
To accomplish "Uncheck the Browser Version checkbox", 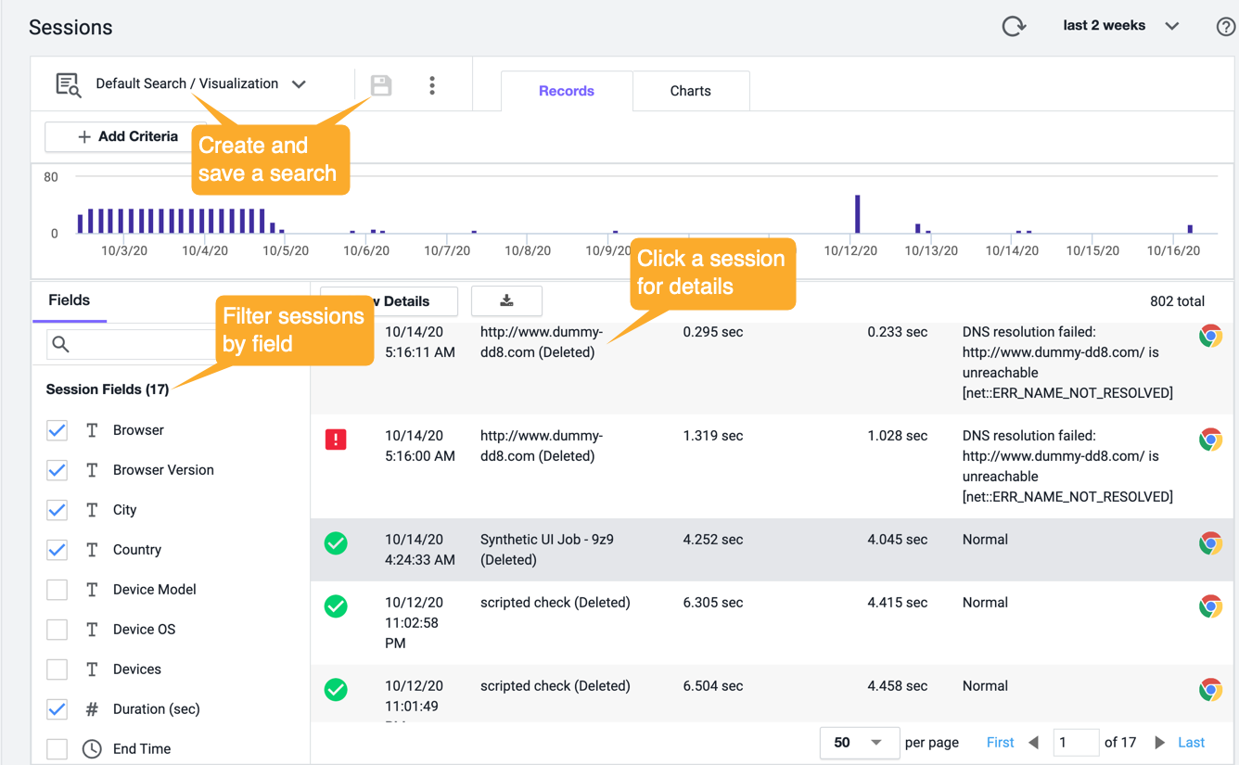I will click(x=57, y=470).
